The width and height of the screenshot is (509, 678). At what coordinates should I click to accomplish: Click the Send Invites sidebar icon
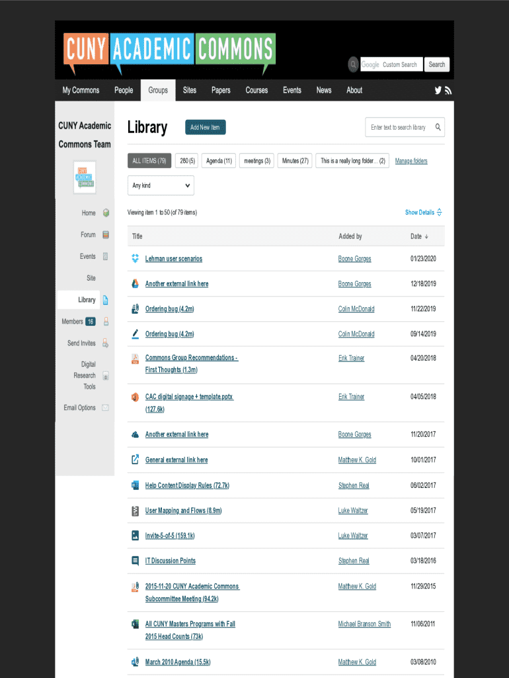(106, 343)
